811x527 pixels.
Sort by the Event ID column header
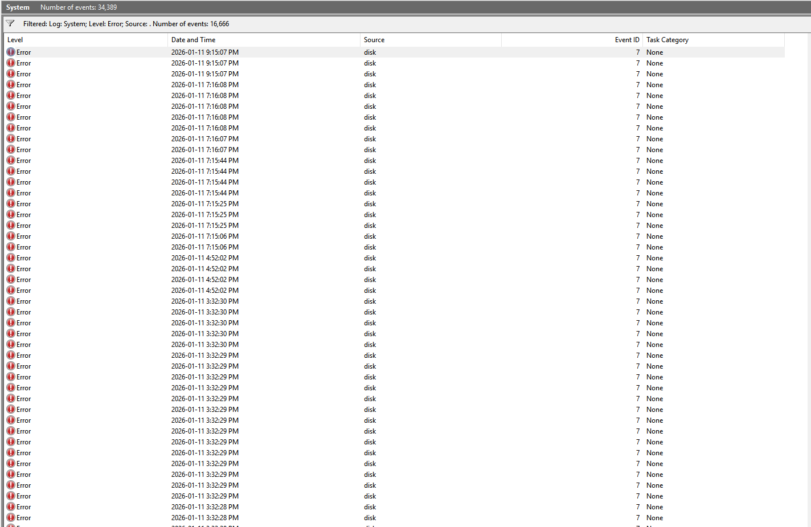click(x=571, y=40)
